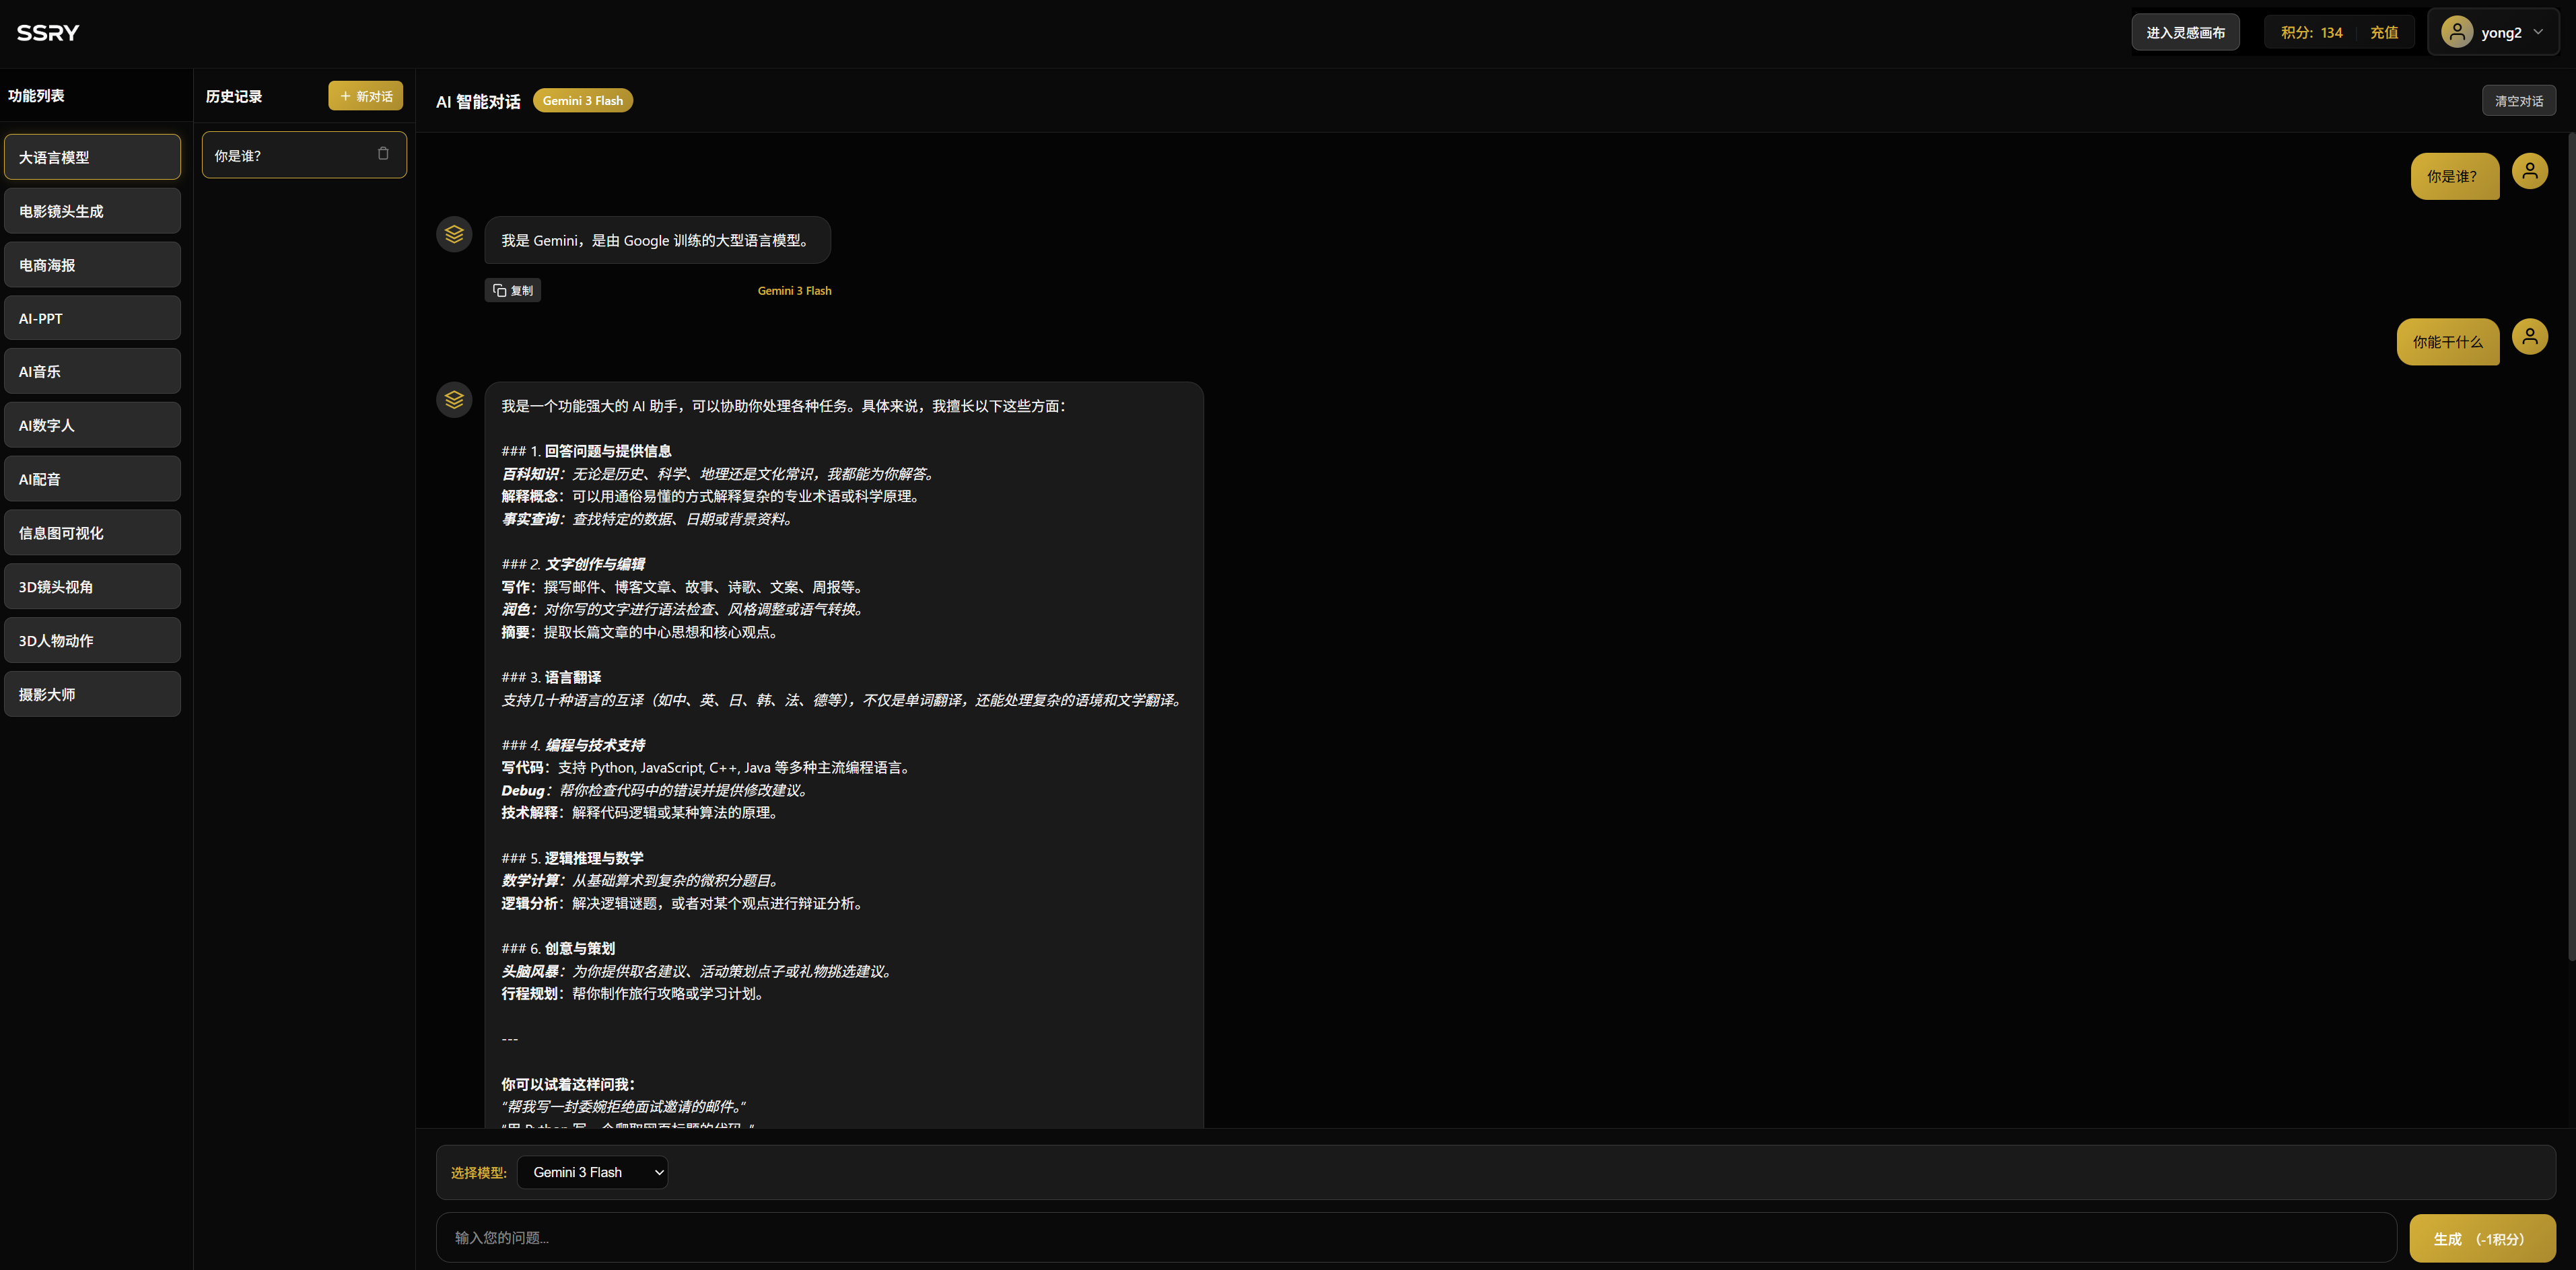Open 电影镜头生成 feature
This screenshot has width=2576, height=1270.
point(92,211)
